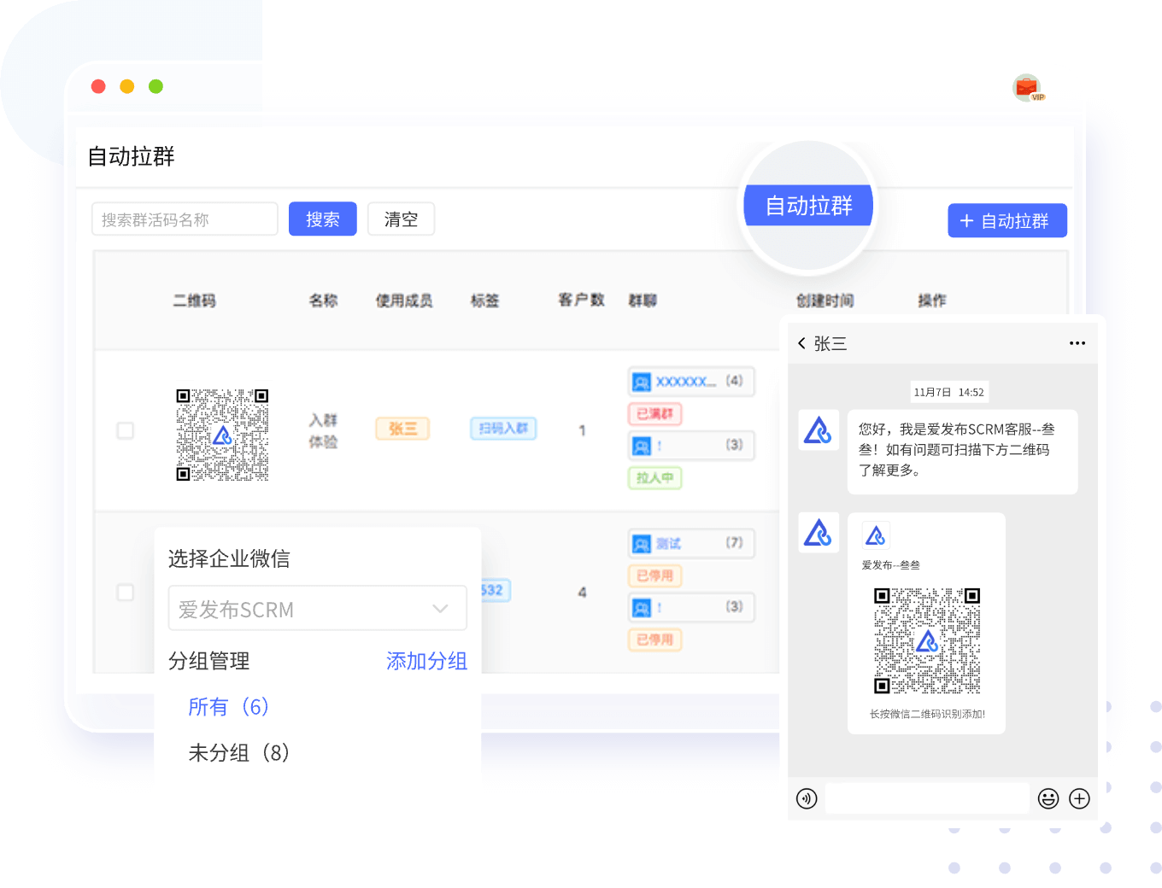
Task: Expand the 所有（6）group entry
Action: (228, 707)
